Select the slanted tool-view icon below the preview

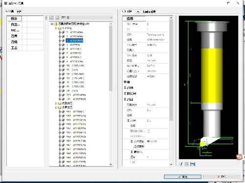[x=181, y=164]
